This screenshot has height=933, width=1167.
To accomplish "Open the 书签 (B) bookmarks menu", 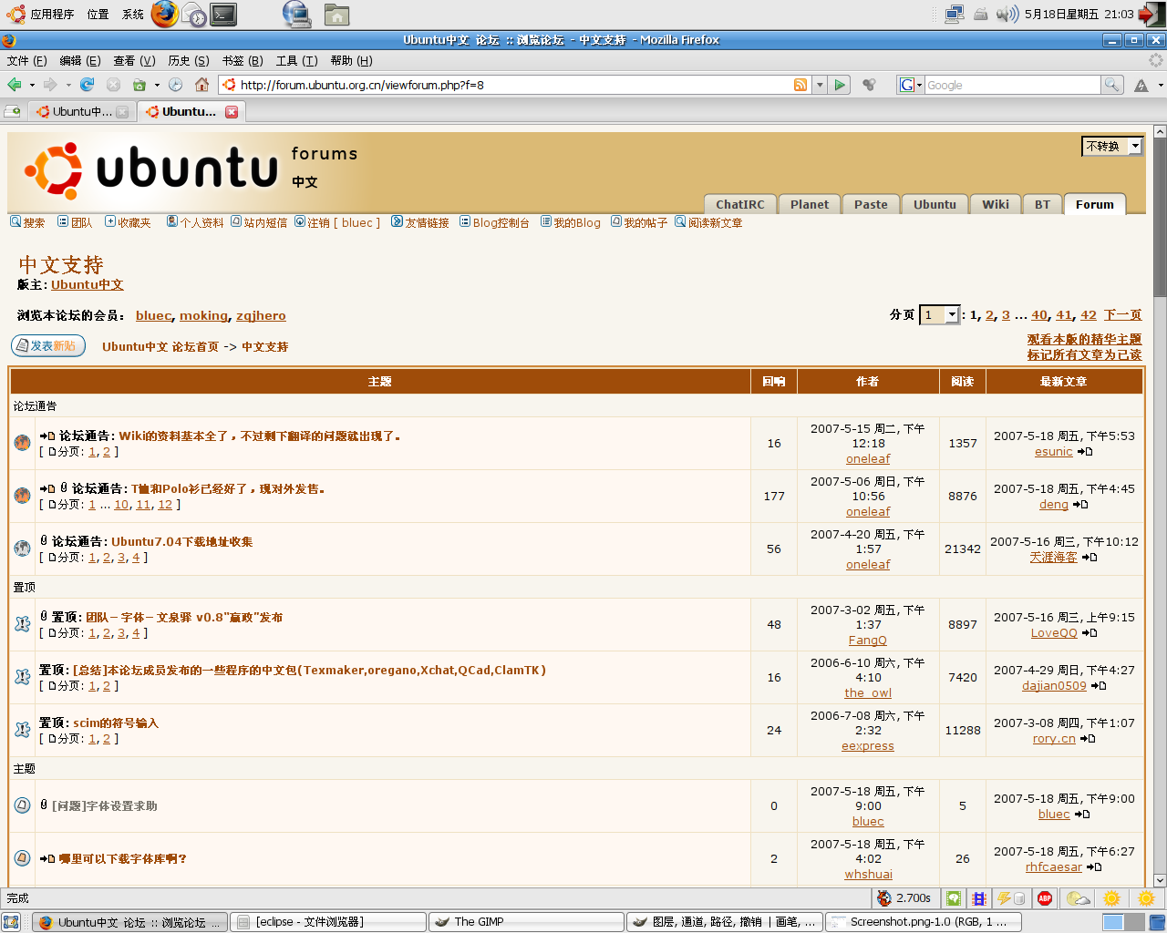I will click(x=243, y=61).
